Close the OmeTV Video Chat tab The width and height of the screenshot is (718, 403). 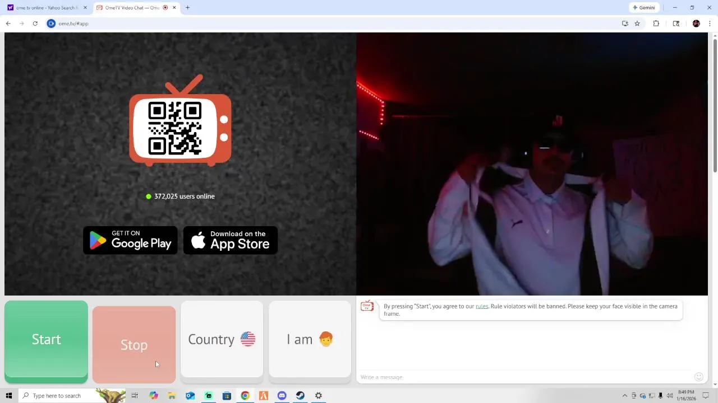point(174,8)
